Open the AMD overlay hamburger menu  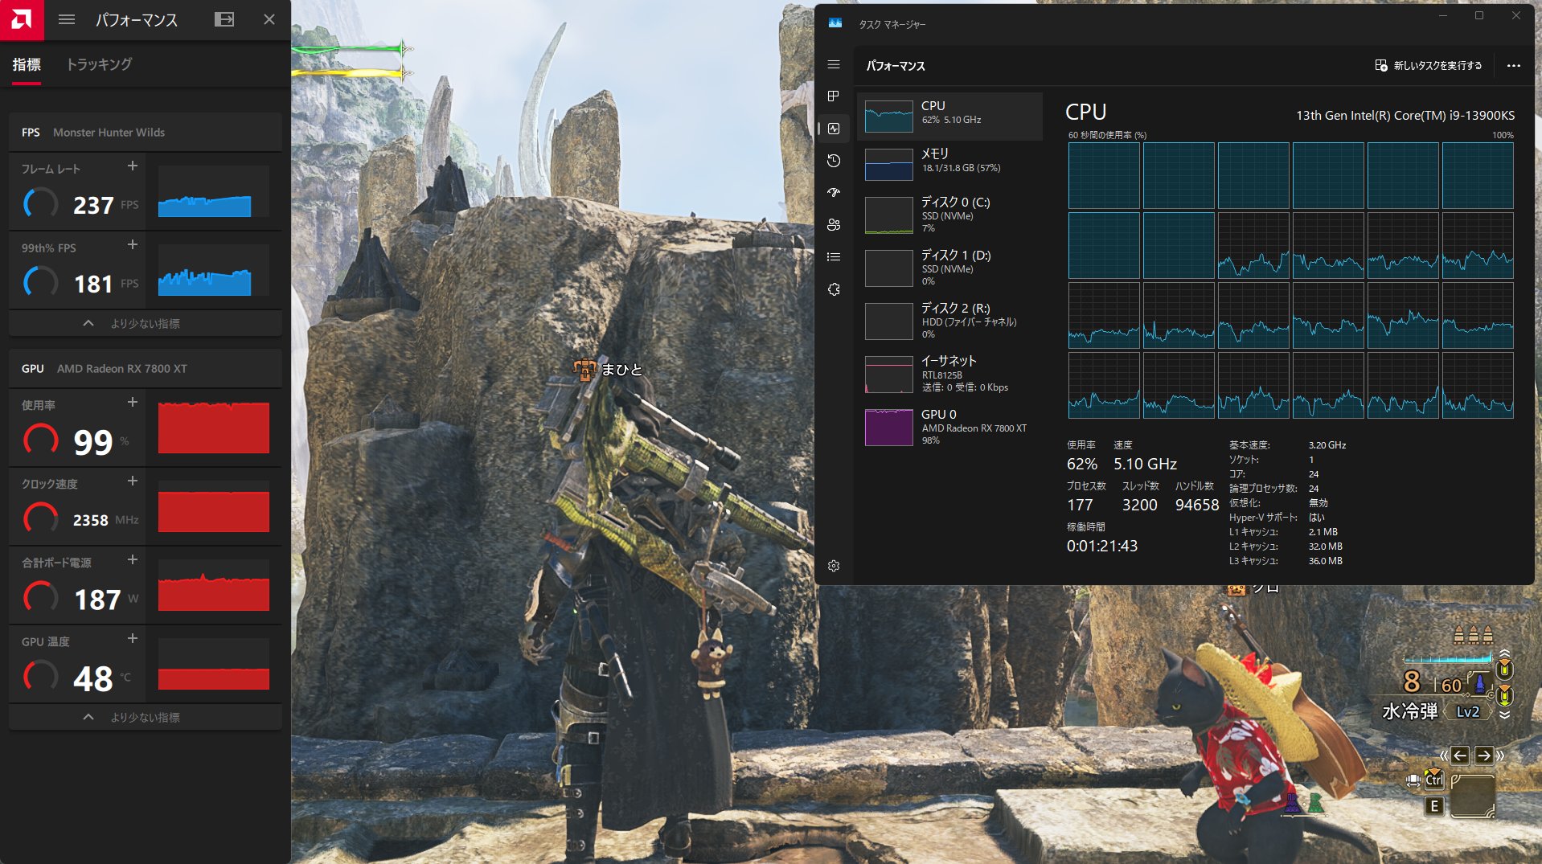(67, 19)
